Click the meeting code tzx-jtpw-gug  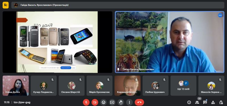pyautogui.click(x=22, y=102)
